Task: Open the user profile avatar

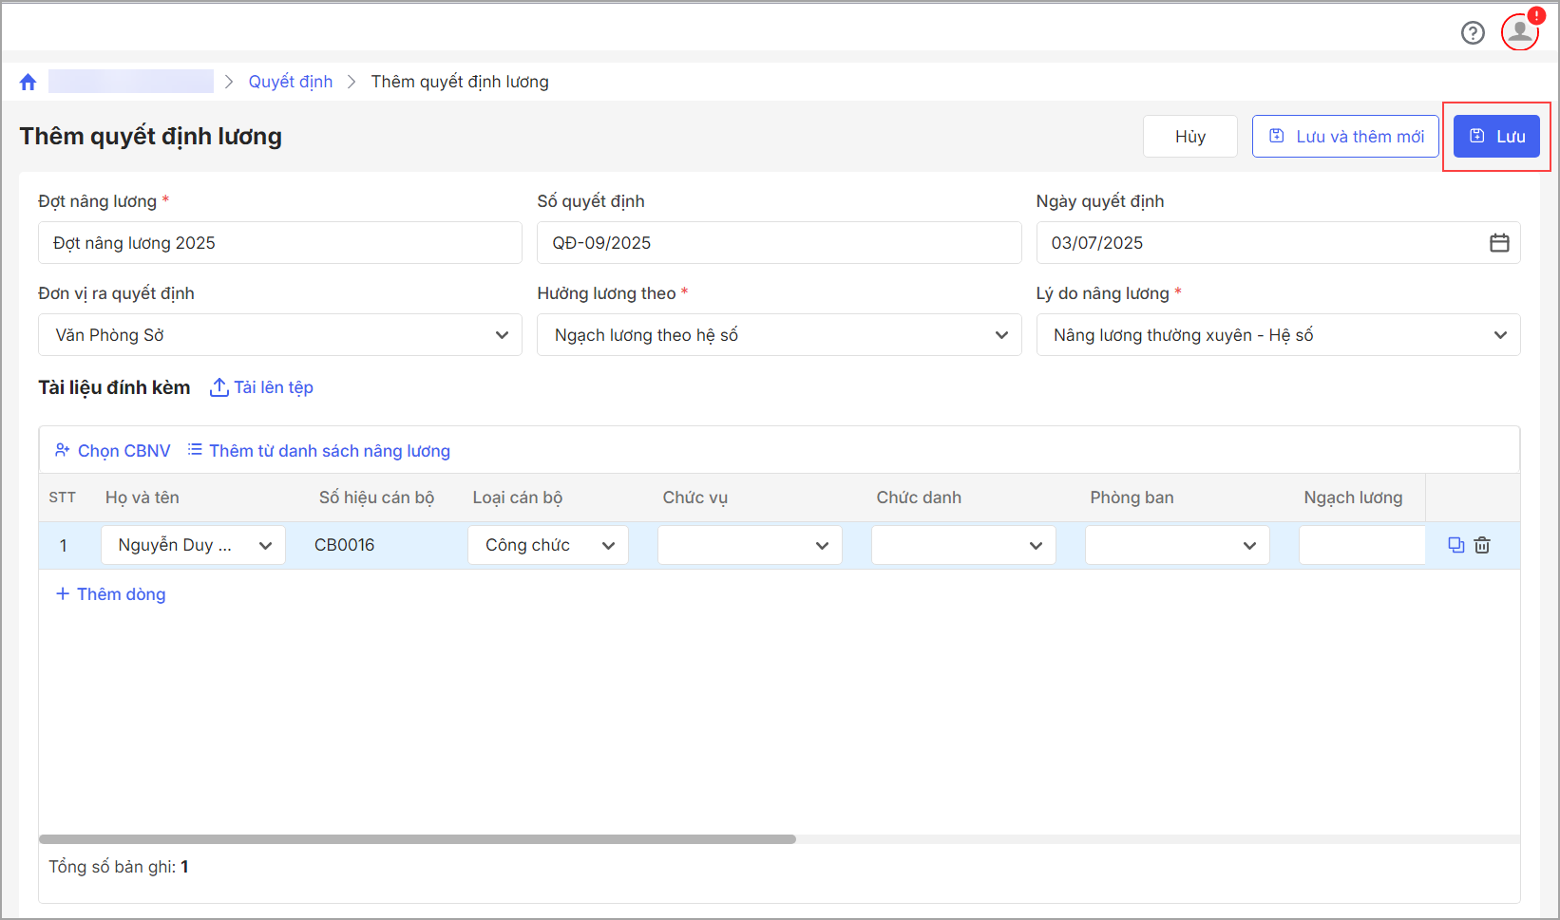Action: pos(1519,32)
